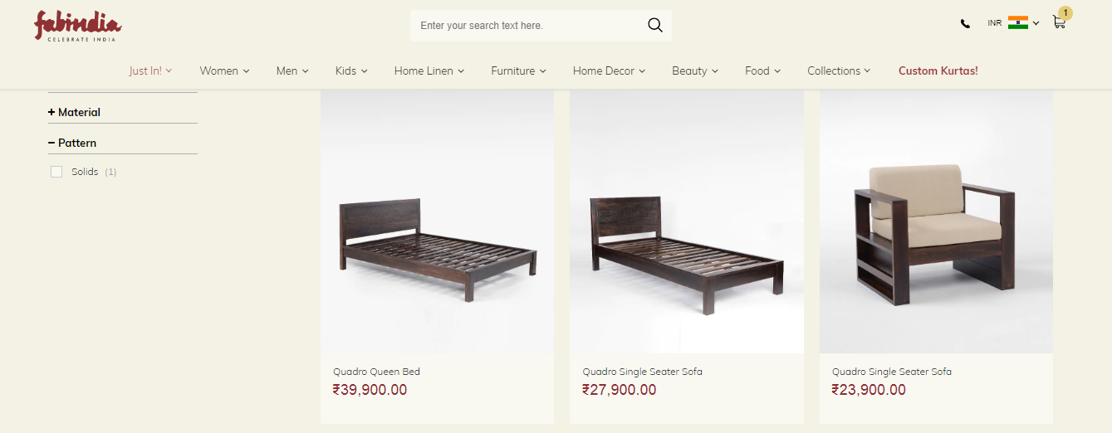The image size is (1112, 433).
Task: Tick the Solids pattern checkbox
Action: (56, 172)
